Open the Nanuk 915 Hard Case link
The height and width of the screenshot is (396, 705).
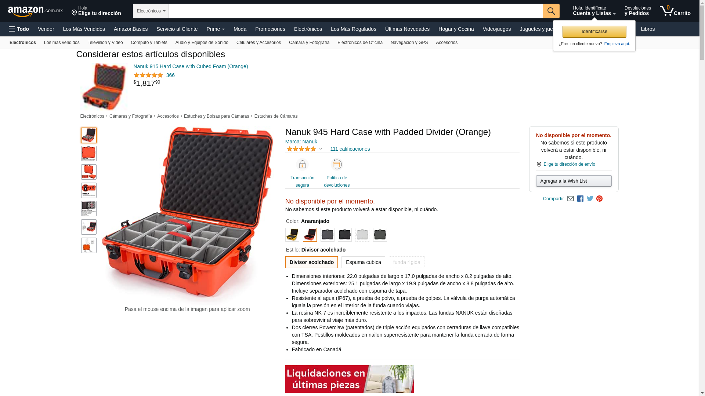[191, 66]
